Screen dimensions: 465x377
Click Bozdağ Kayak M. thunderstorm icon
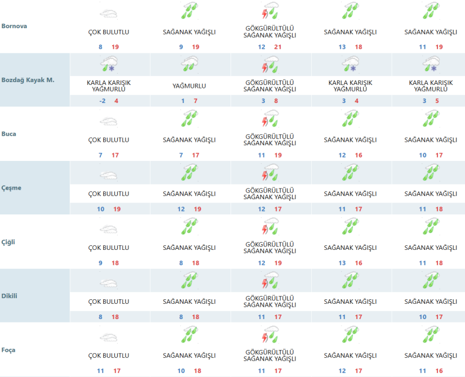271,65
